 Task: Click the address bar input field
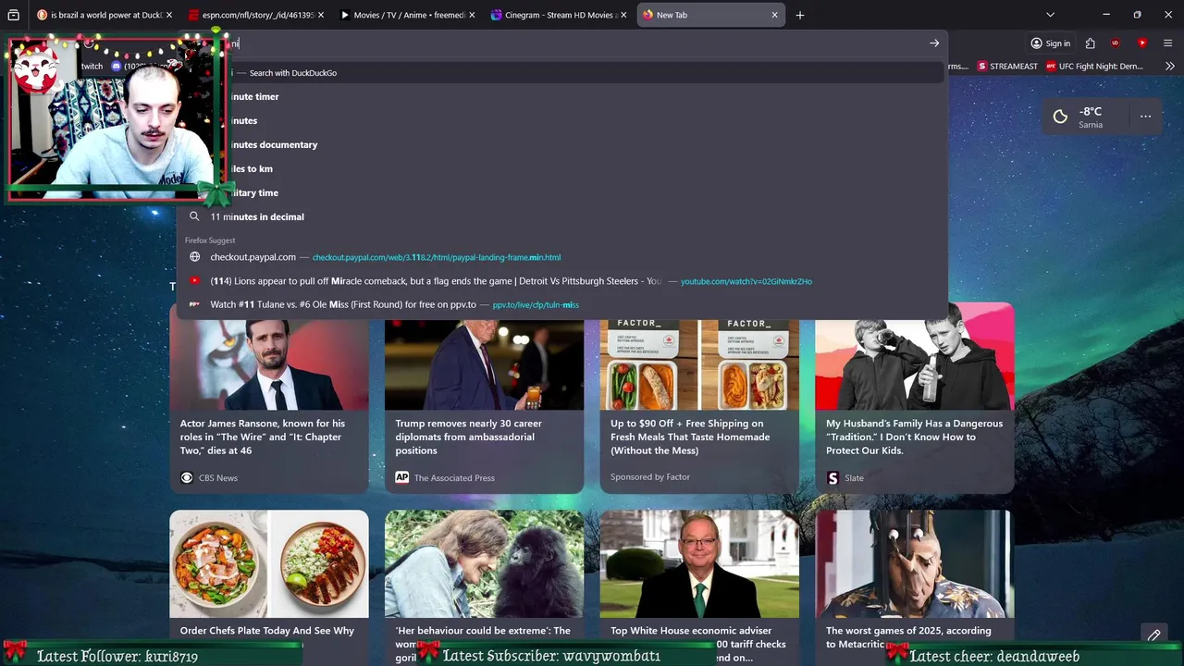tap(573, 43)
